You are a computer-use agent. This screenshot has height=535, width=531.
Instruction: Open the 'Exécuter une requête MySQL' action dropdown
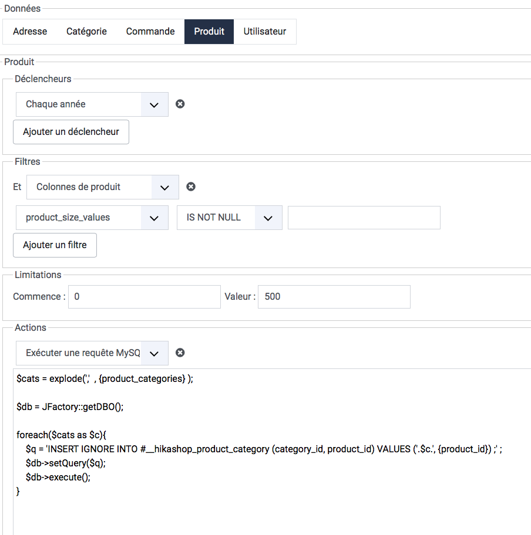[x=154, y=353]
